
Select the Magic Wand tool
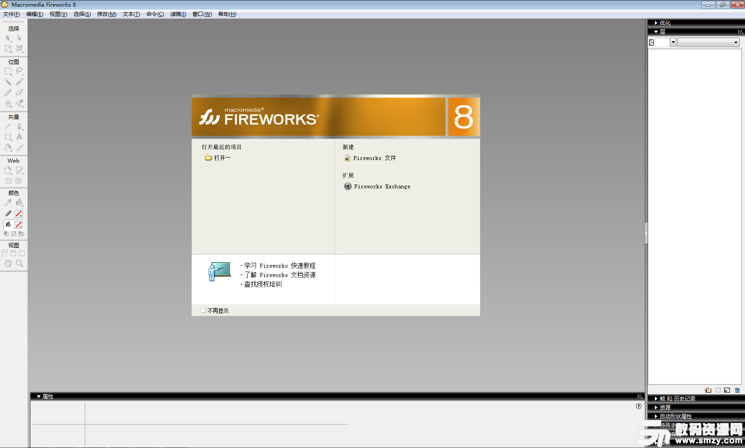[8, 82]
